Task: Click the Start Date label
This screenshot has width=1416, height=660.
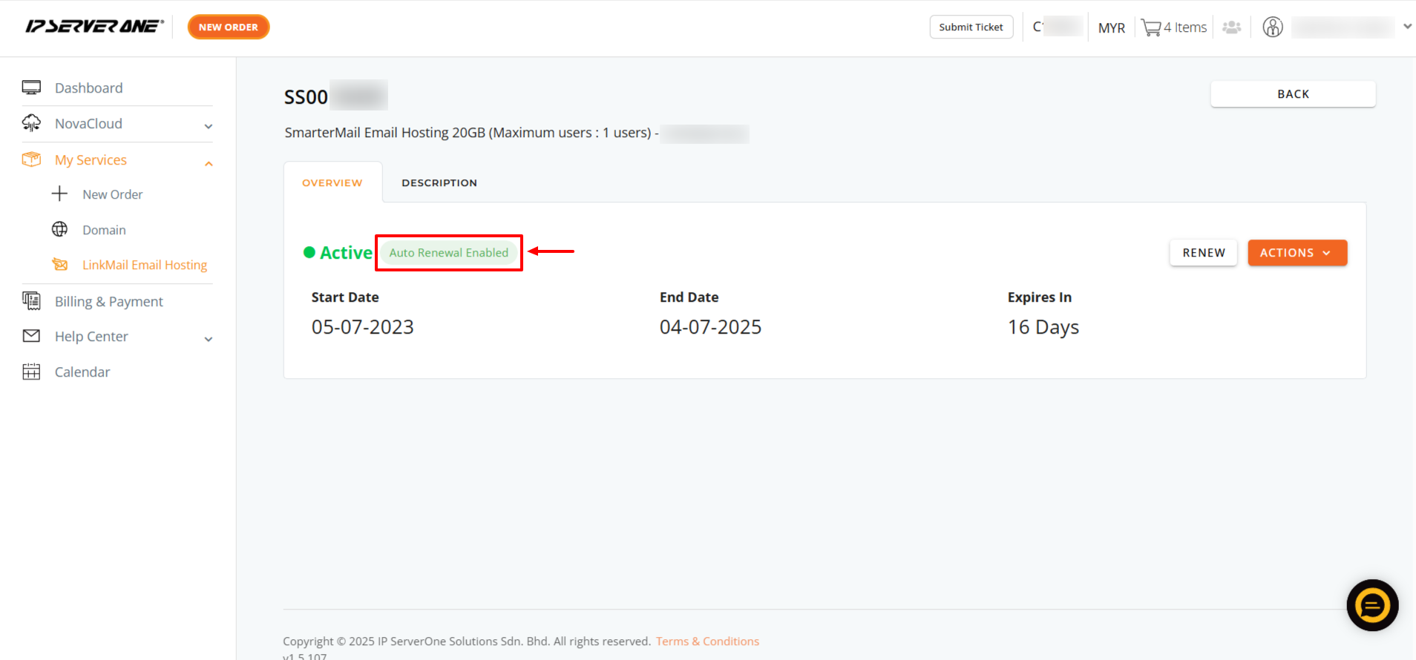Action: [345, 297]
